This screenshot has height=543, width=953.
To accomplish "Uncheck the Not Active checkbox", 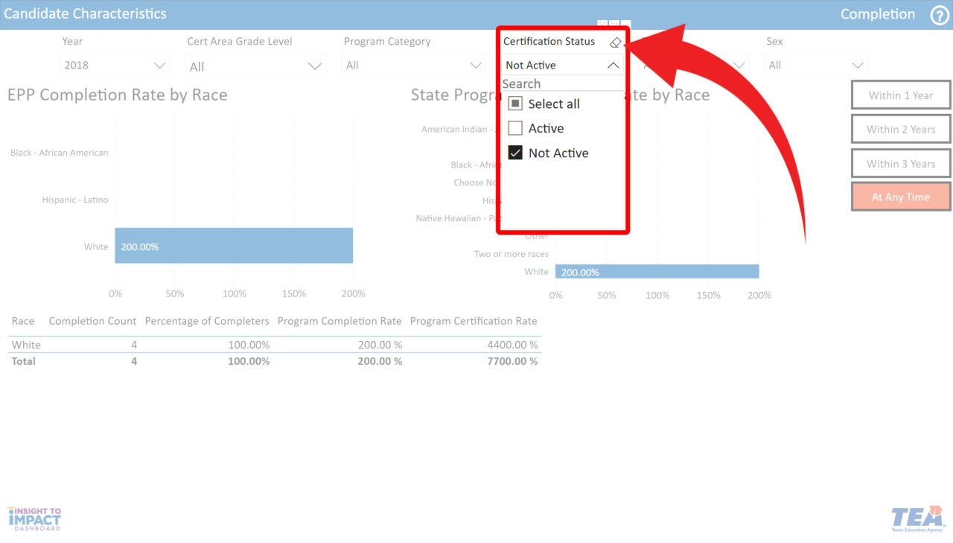I will tap(515, 153).
